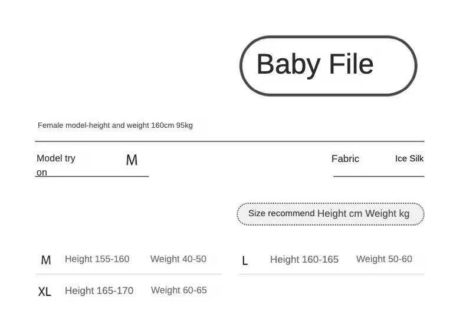Image resolution: width=466 pixels, height=324 pixels.
Task: Click the Model try on label
Action: [55, 158]
